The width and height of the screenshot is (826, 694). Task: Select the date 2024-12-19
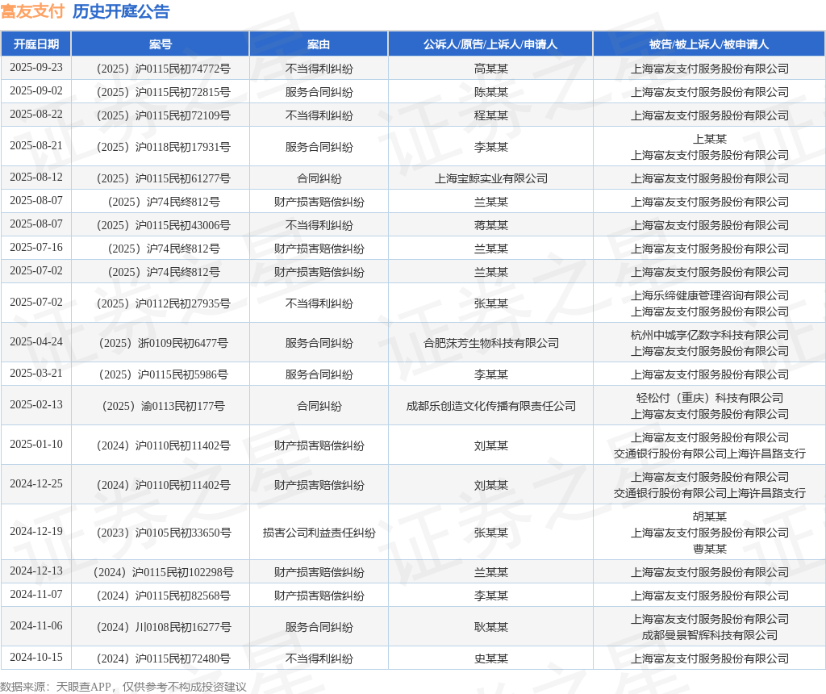(x=35, y=531)
